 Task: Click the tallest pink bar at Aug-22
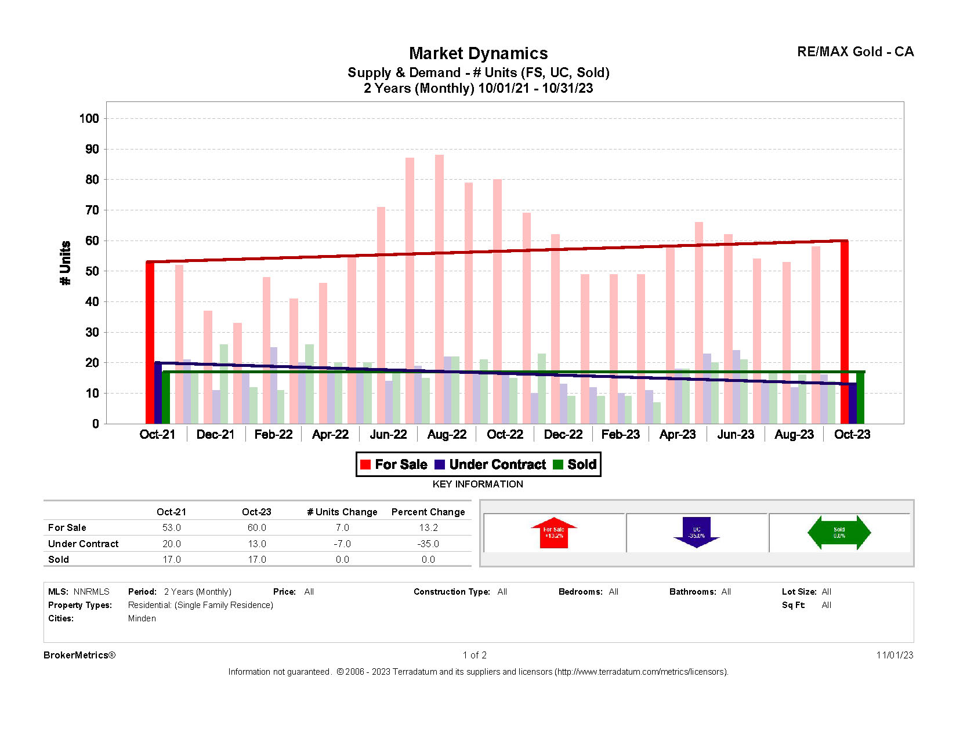[x=439, y=289]
